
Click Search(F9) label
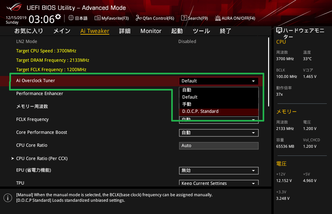point(198,18)
